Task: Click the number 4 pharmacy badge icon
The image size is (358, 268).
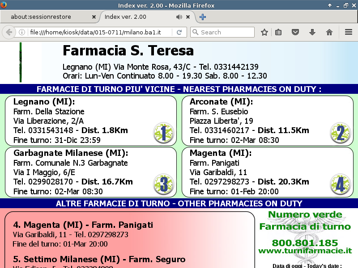Action: (x=340, y=184)
